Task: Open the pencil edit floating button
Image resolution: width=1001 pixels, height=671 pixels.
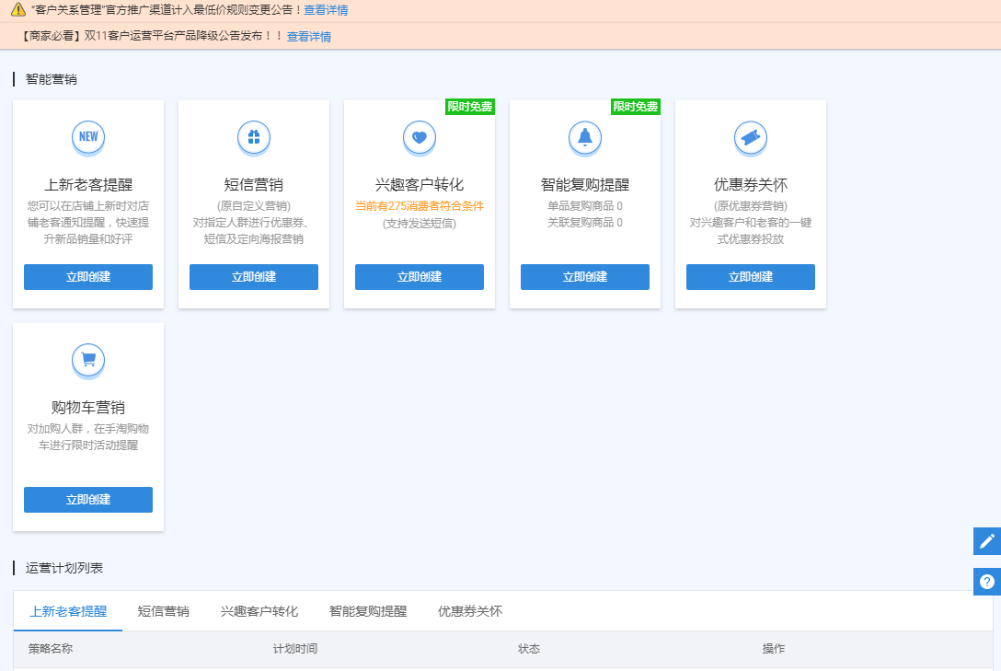Action: (987, 541)
